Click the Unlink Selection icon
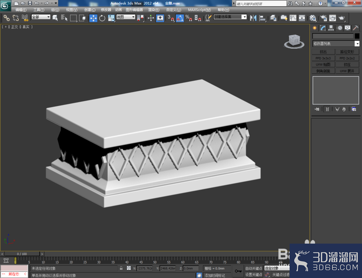The height and width of the screenshot is (278, 362). click(16, 18)
